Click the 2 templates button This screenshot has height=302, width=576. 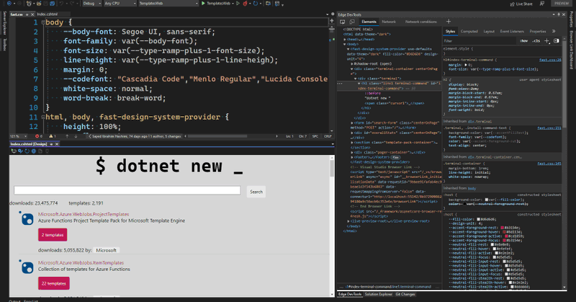(x=53, y=235)
